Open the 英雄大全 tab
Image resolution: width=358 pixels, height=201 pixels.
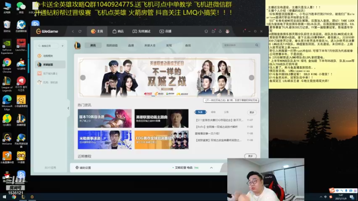click(x=150, y=46)
